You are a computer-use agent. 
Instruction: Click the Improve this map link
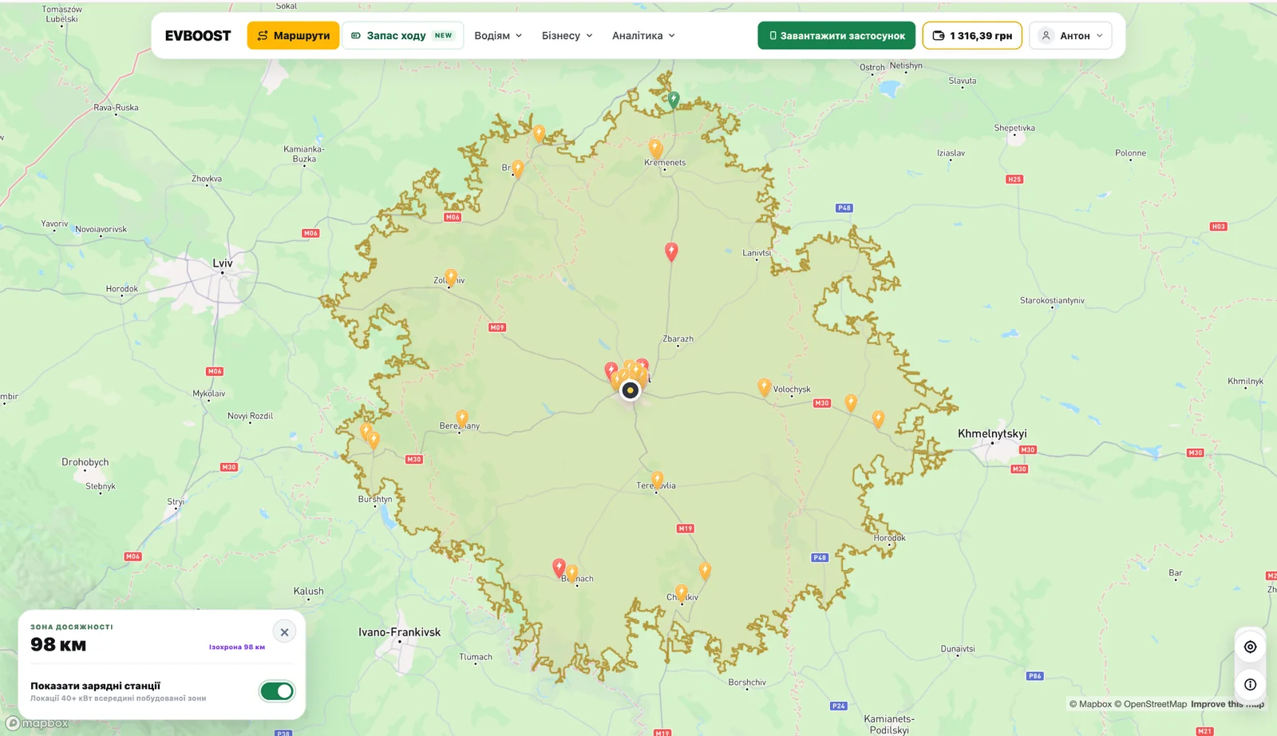tap(1227, 704)
